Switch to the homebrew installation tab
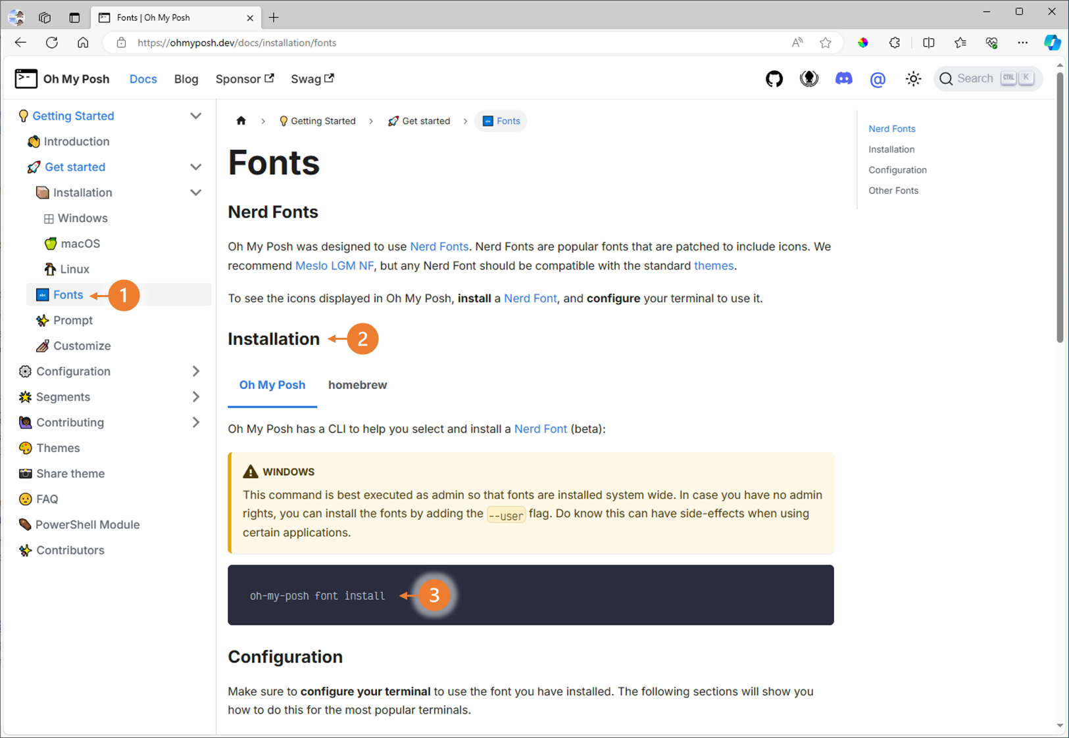Image resolution: width=1069 pixels, height=738 pixels. click(x=357, y=385)
